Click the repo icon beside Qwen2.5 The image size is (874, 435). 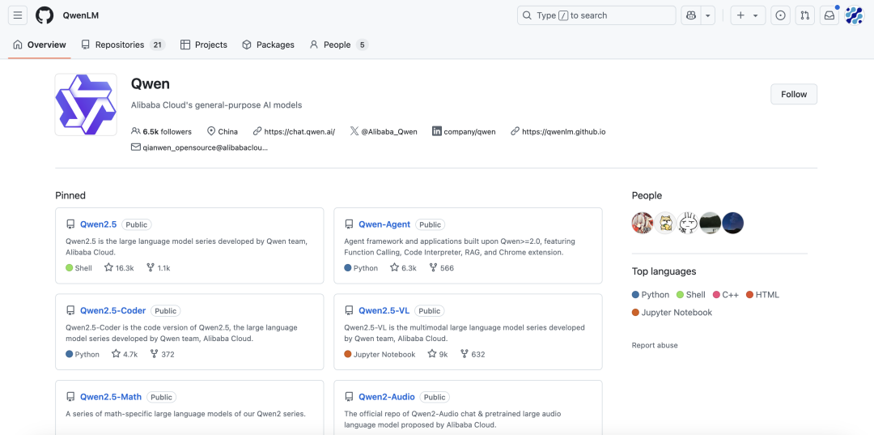[70, 224]
